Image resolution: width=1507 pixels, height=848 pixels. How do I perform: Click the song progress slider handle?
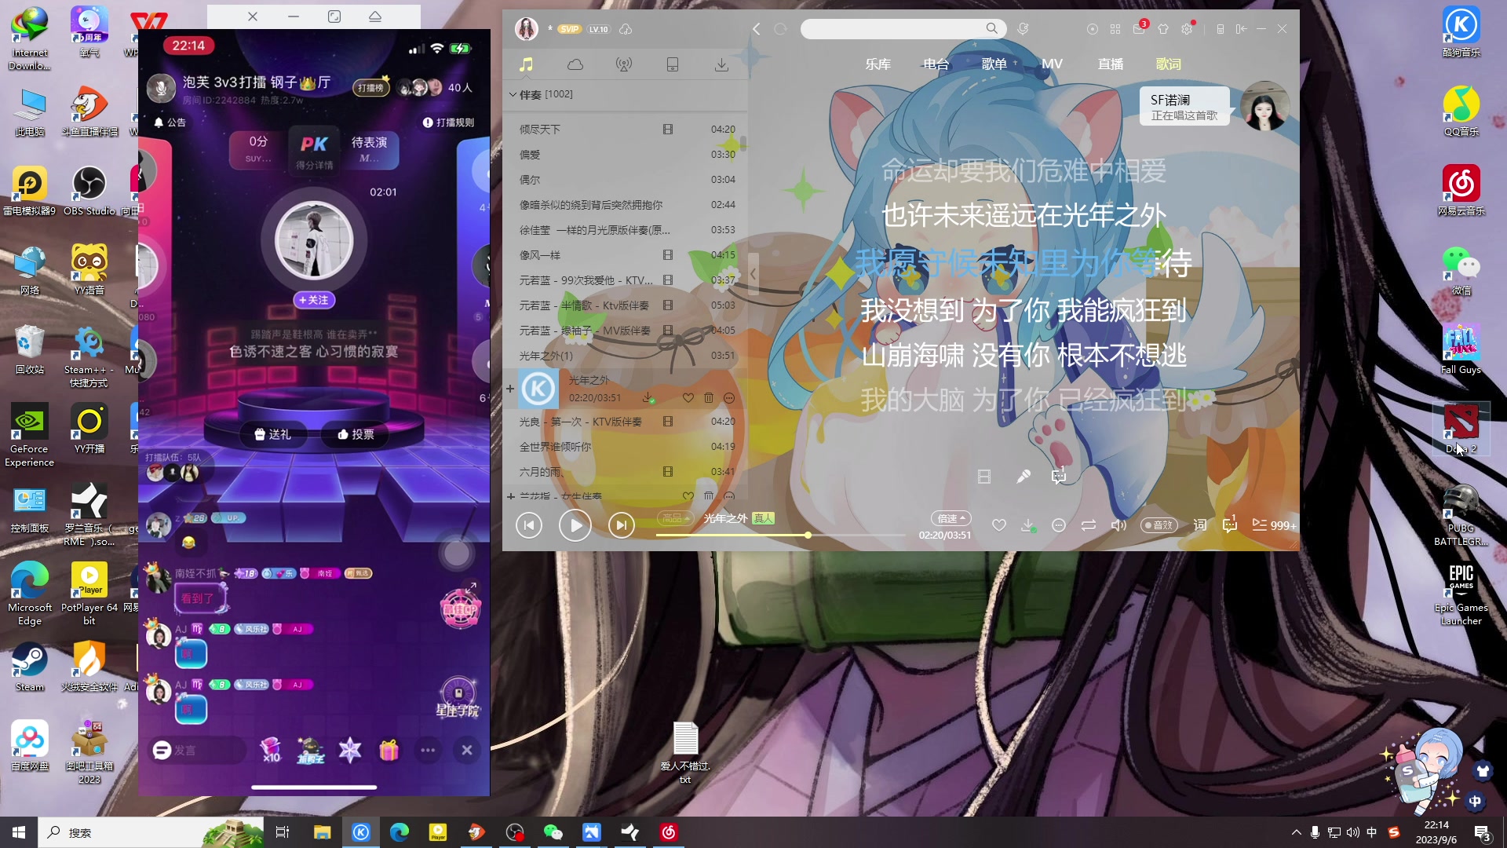[x=808, y=535]
